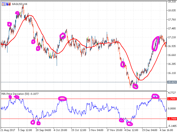
Task: Click the XAGUSD,H4 chart title
Action: coord(20,4)
